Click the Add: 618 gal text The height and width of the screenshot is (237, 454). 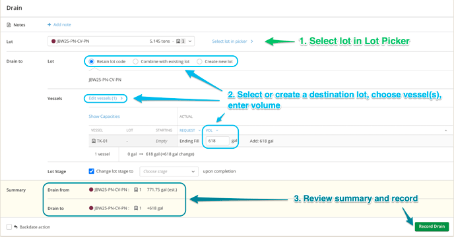pyautogui.click(x=261, y=141)
